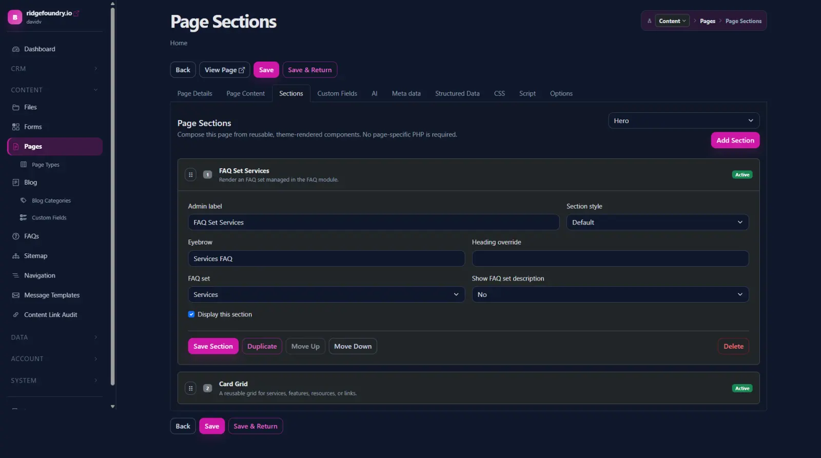Click the Heading override input field

coord(610,258)
